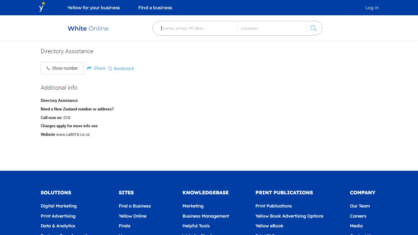The height and width of the screenshot is (235, 418).
Task: Click the Additional info heading
Action: pyautogui.click(x=59, y=88)
